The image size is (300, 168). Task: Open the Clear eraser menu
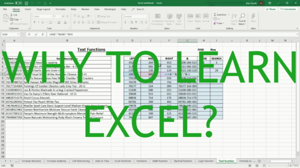pyautogui.click(x=219, y=23)
